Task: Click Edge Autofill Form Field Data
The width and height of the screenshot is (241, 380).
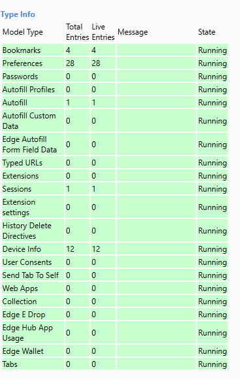Action: (x=29, y=144)
